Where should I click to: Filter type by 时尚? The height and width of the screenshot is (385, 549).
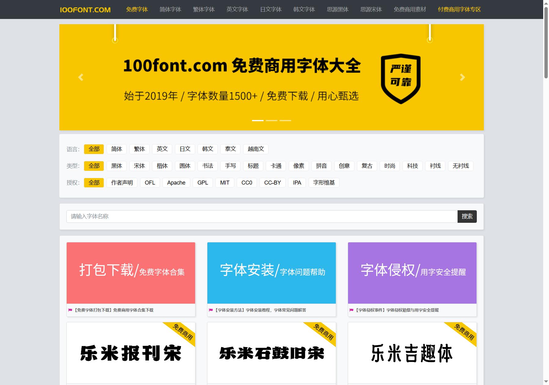[x=390, y=166]
